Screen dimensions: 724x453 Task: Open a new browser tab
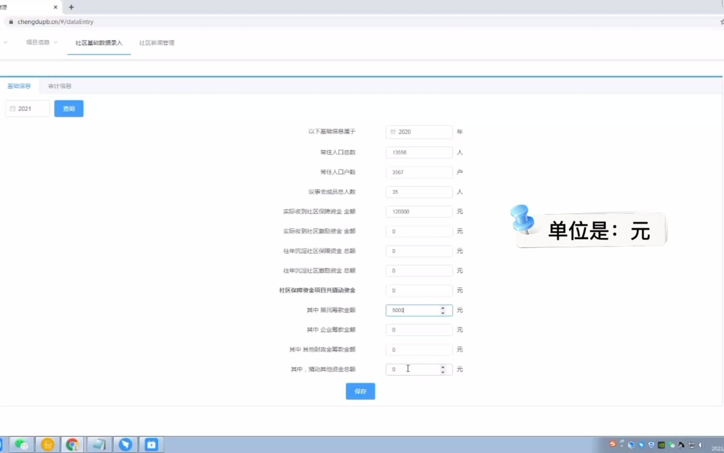(71, 7)
